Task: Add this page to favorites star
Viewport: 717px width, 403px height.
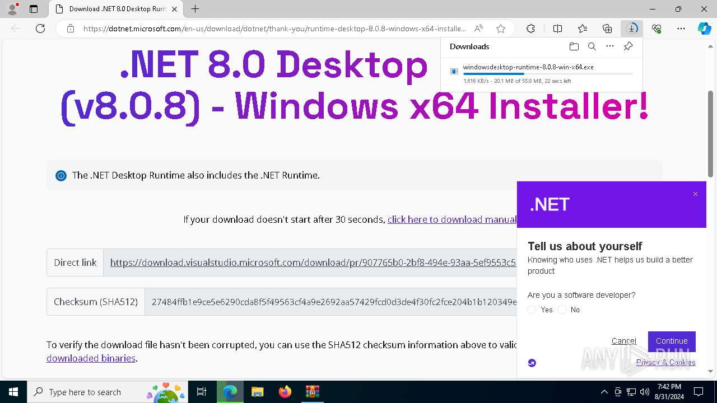Action: 501,29
